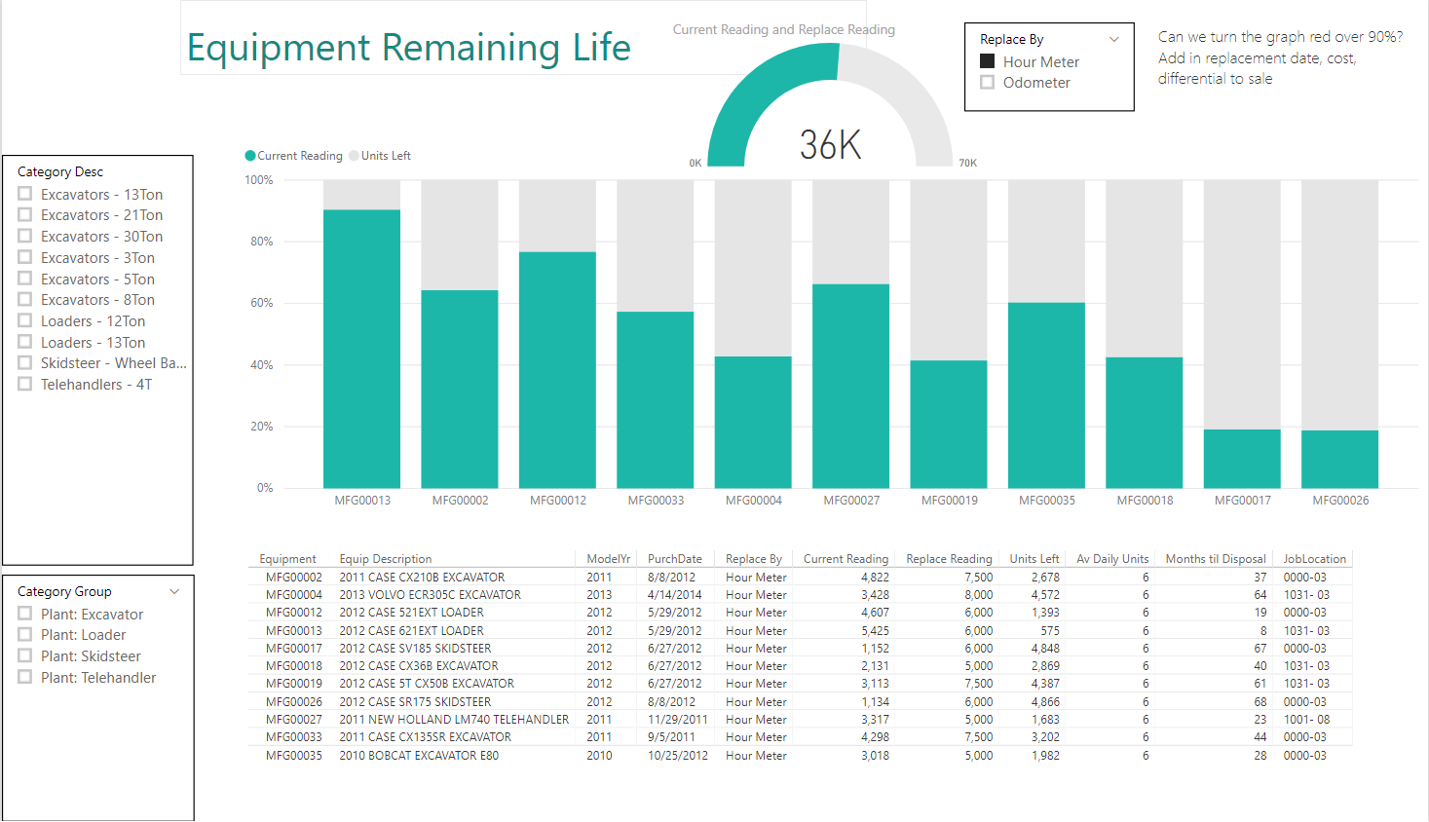The height and width of the screenshot is (822, 1429).
Task: Toggle the Hour Meter selection
Action: 987,61
